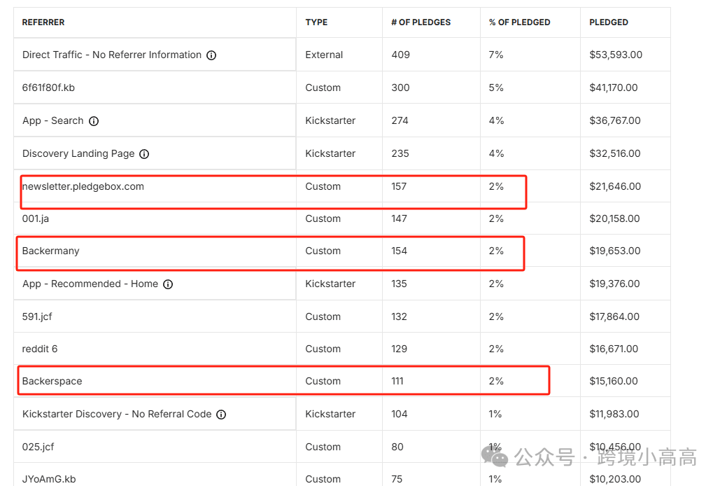
Task: Click info icon beside Discovery Landing Page
Action: click(x=144, y=154)
